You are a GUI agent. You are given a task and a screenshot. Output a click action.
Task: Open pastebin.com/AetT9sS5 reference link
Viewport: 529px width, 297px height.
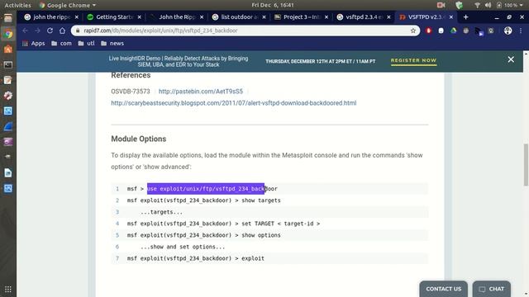pyautogui.click(x=201, y=92)
